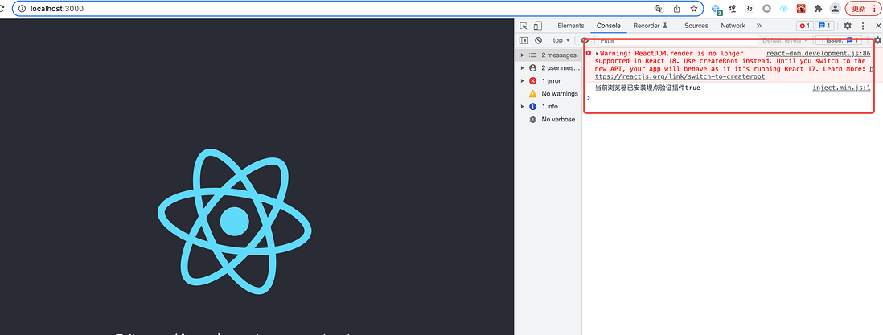Open the Chrome profile avatar
This screenshot has width=883, height=335.
coord(835,9)
